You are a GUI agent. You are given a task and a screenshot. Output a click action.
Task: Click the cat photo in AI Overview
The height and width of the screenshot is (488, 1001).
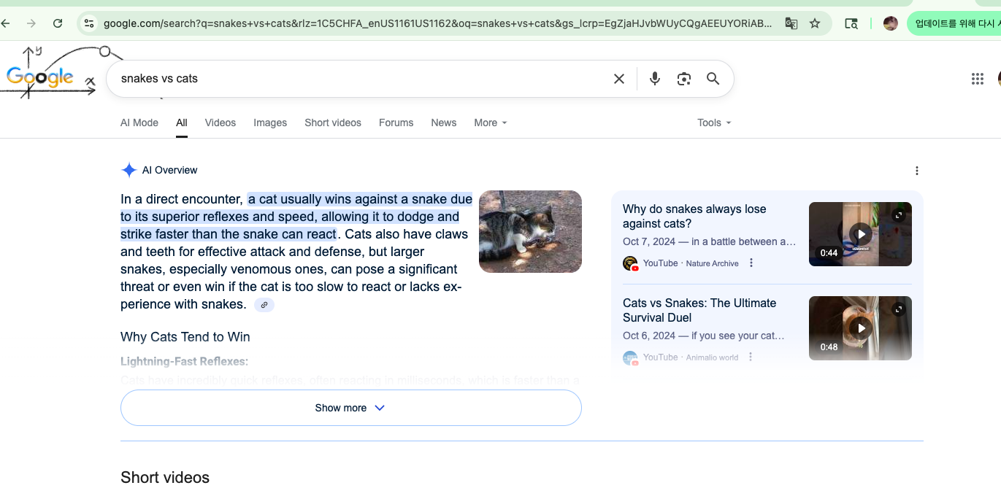pyautogui.click(x=530, y=231)
